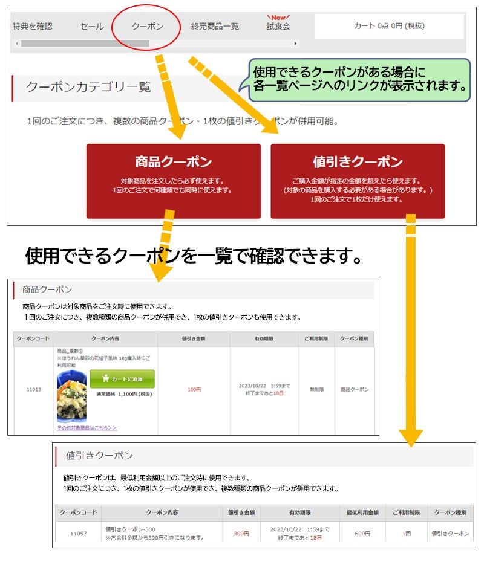Click the 無制限 usage limit cell
The height and width of the screenshot is (582, 484).
point(317,389)
